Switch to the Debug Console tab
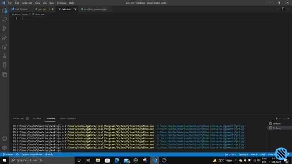 (68, 118)
